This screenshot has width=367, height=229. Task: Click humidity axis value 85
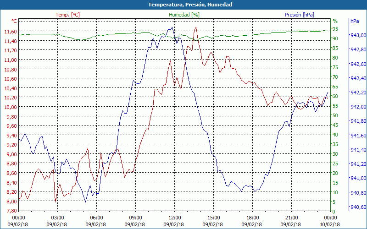[x=335, y=48]
